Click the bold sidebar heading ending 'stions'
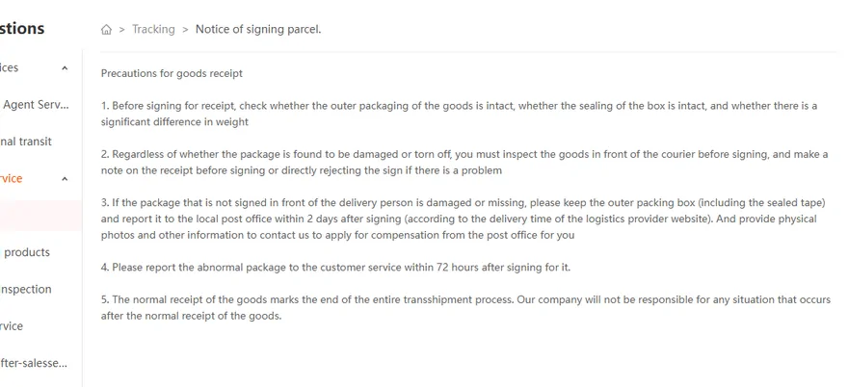 pyautogui.click(x=22, y=28)
